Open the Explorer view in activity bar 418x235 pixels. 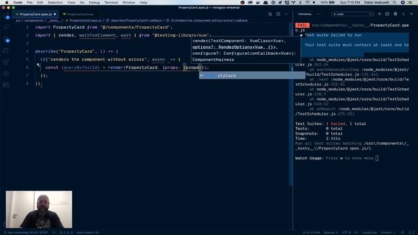pos(6,16)
